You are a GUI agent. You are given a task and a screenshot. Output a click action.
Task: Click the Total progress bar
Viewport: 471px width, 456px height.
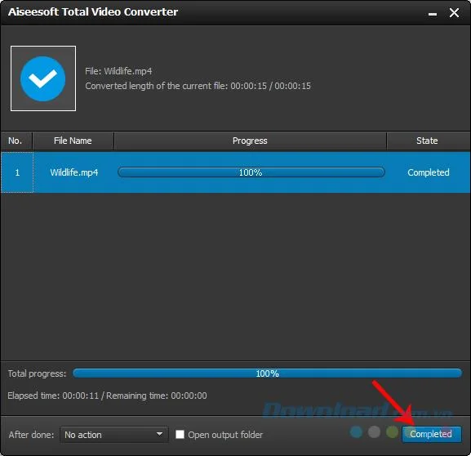coord(267,373)
